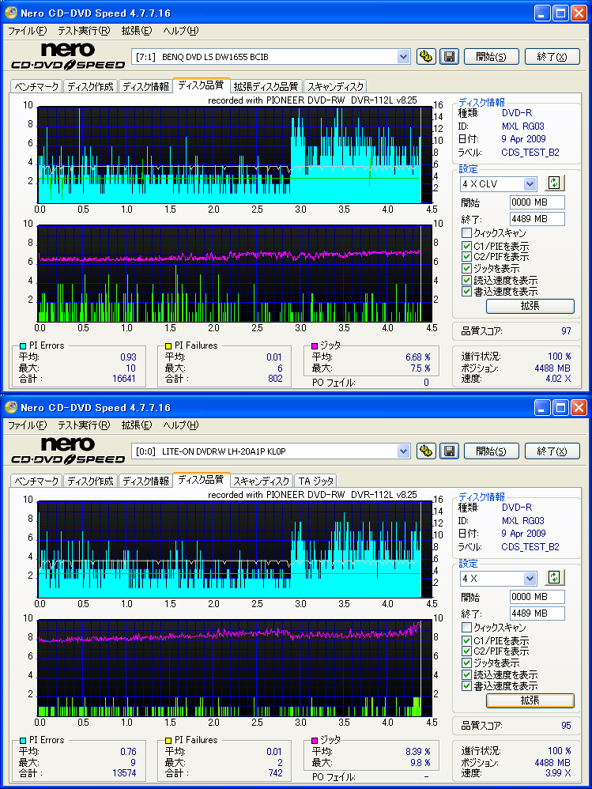Click quality score value 97
This screenshot has width=592, height=789.
(x=566, y=331)
